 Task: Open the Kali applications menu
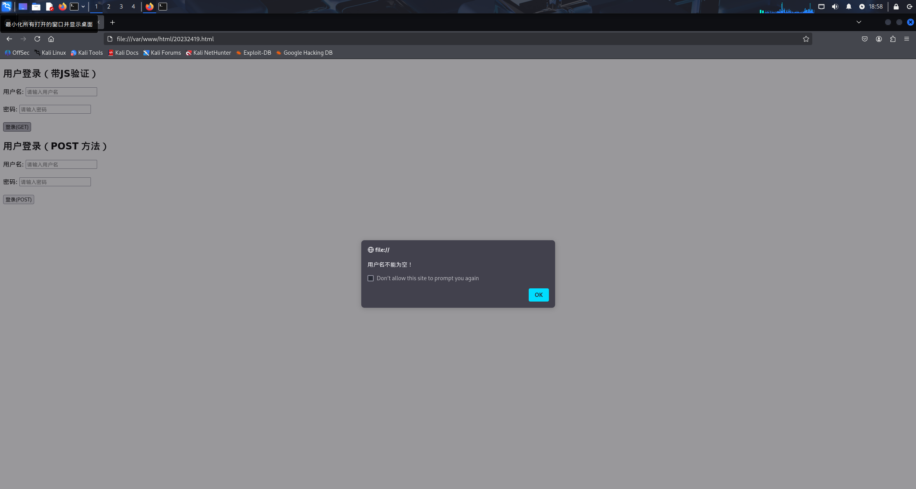click(7, 7)
